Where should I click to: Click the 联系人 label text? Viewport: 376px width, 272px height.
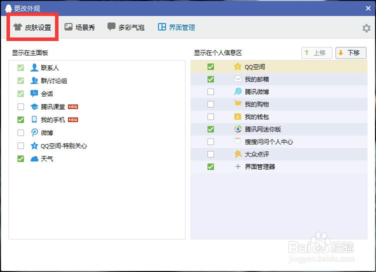coord(50,68)
